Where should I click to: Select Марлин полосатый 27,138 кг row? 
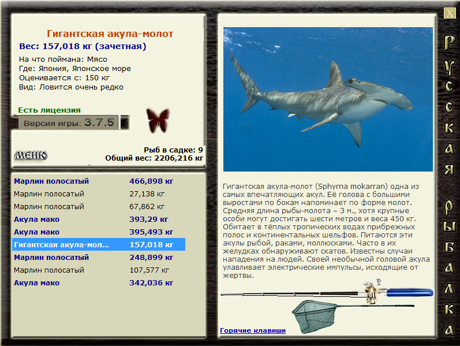99,194
